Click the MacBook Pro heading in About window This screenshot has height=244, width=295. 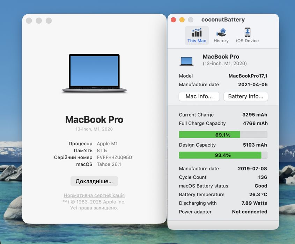click(94, 120)
